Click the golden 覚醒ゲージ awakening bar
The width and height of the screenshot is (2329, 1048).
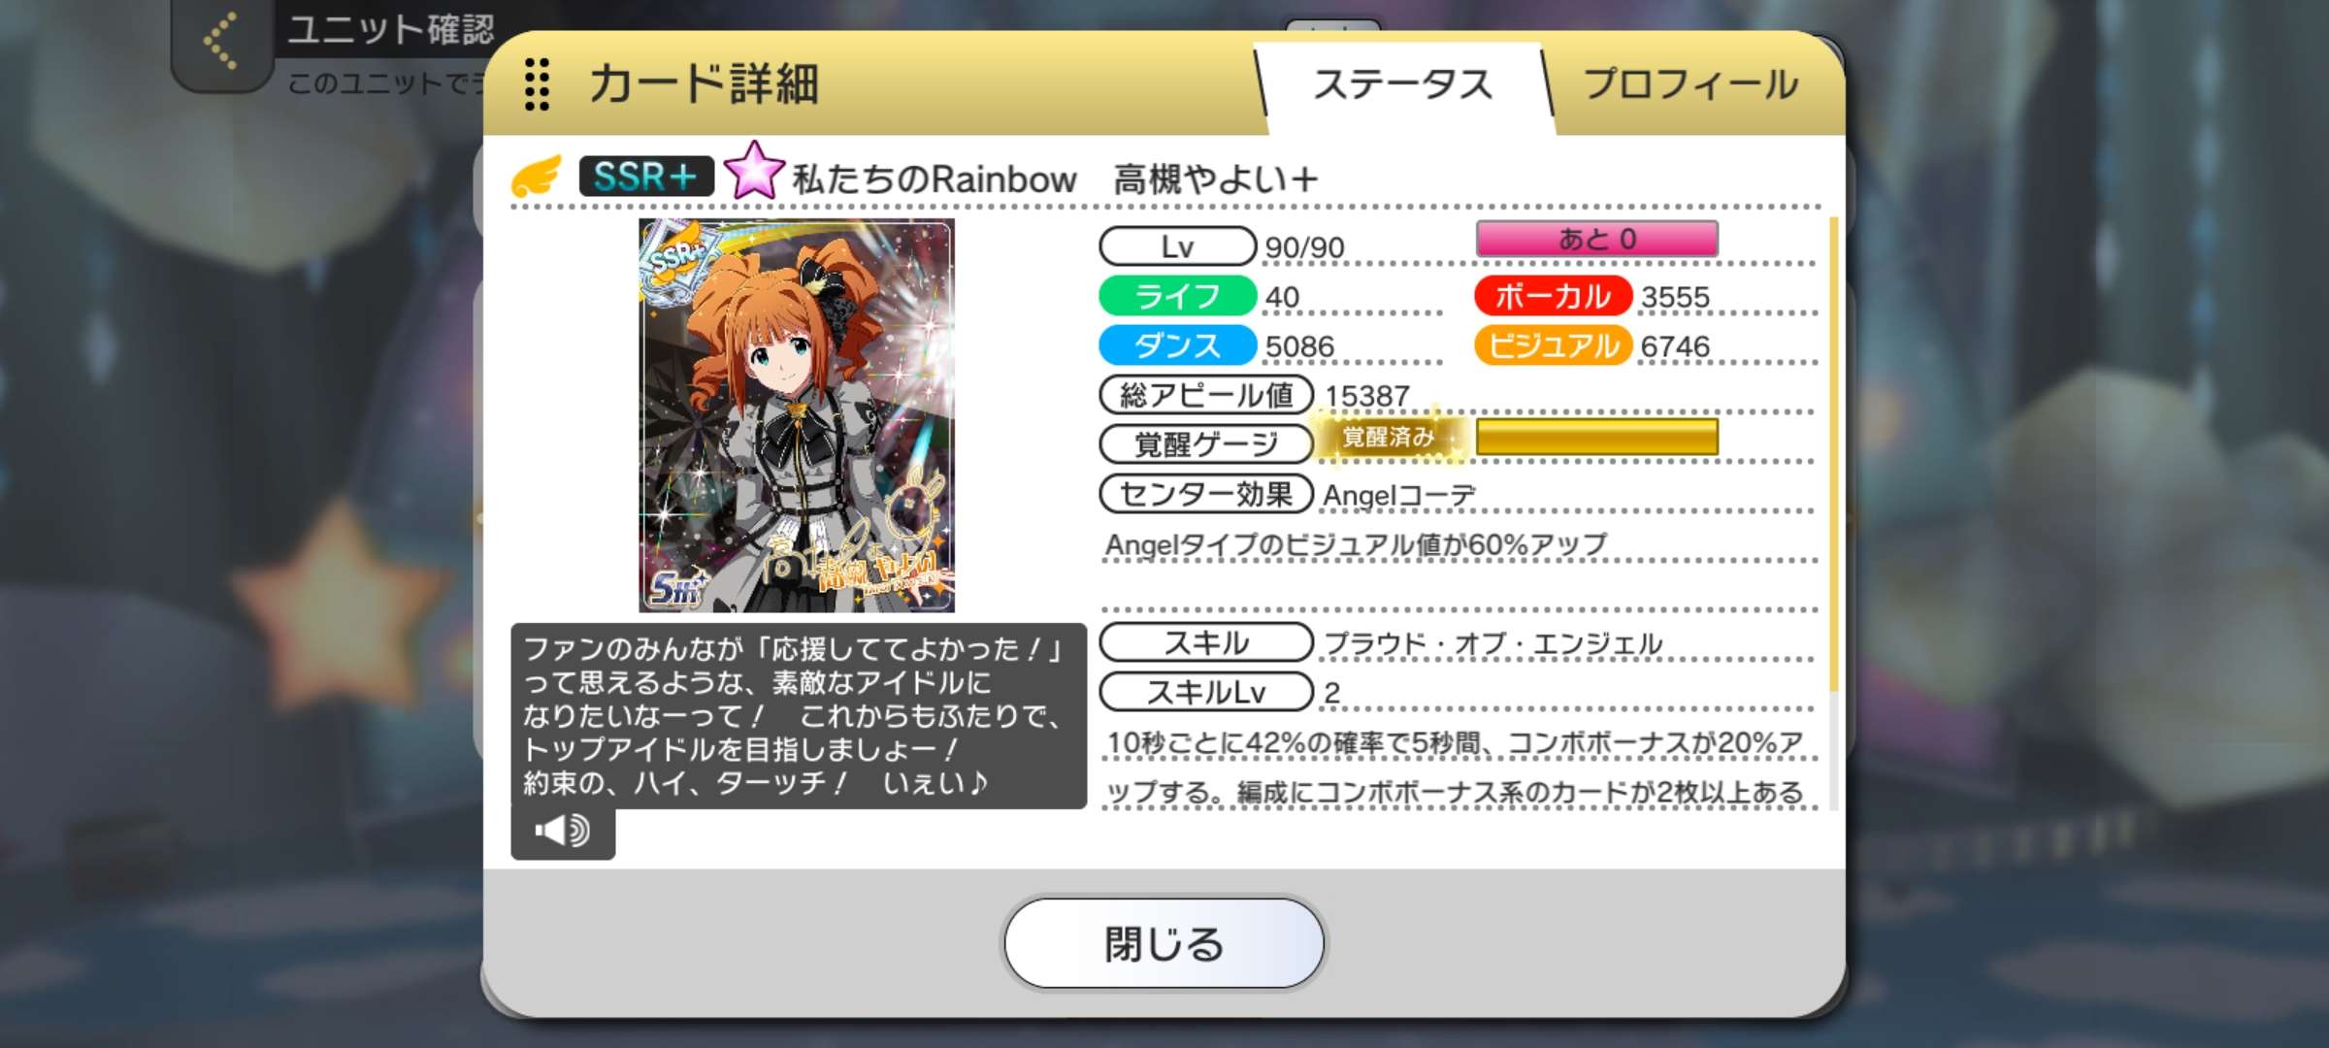(x=1596, y=437)
